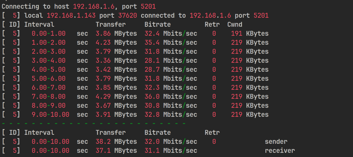Click local address 192.168.1.143
353x157 pixels.
71,16
